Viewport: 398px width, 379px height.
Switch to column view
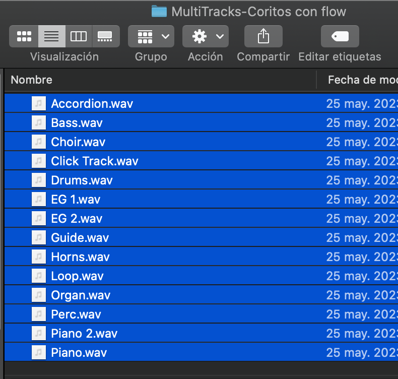[79, 36]
